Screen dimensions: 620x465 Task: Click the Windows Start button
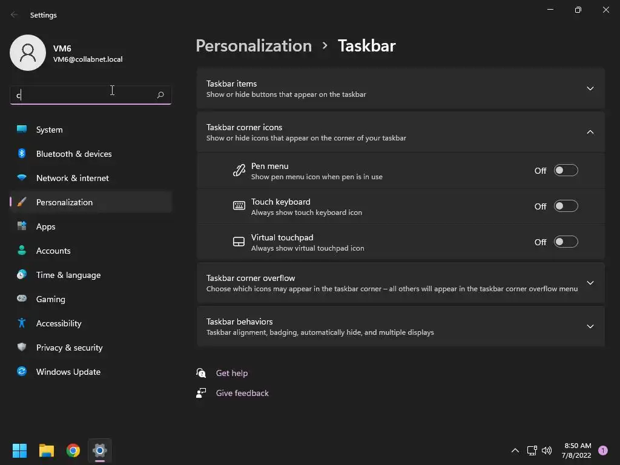point(20,450)
